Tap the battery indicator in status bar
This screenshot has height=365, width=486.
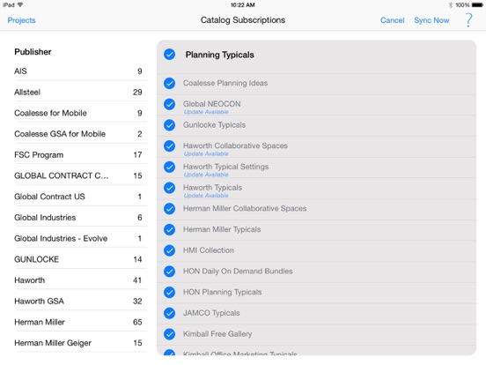[477, 5]
